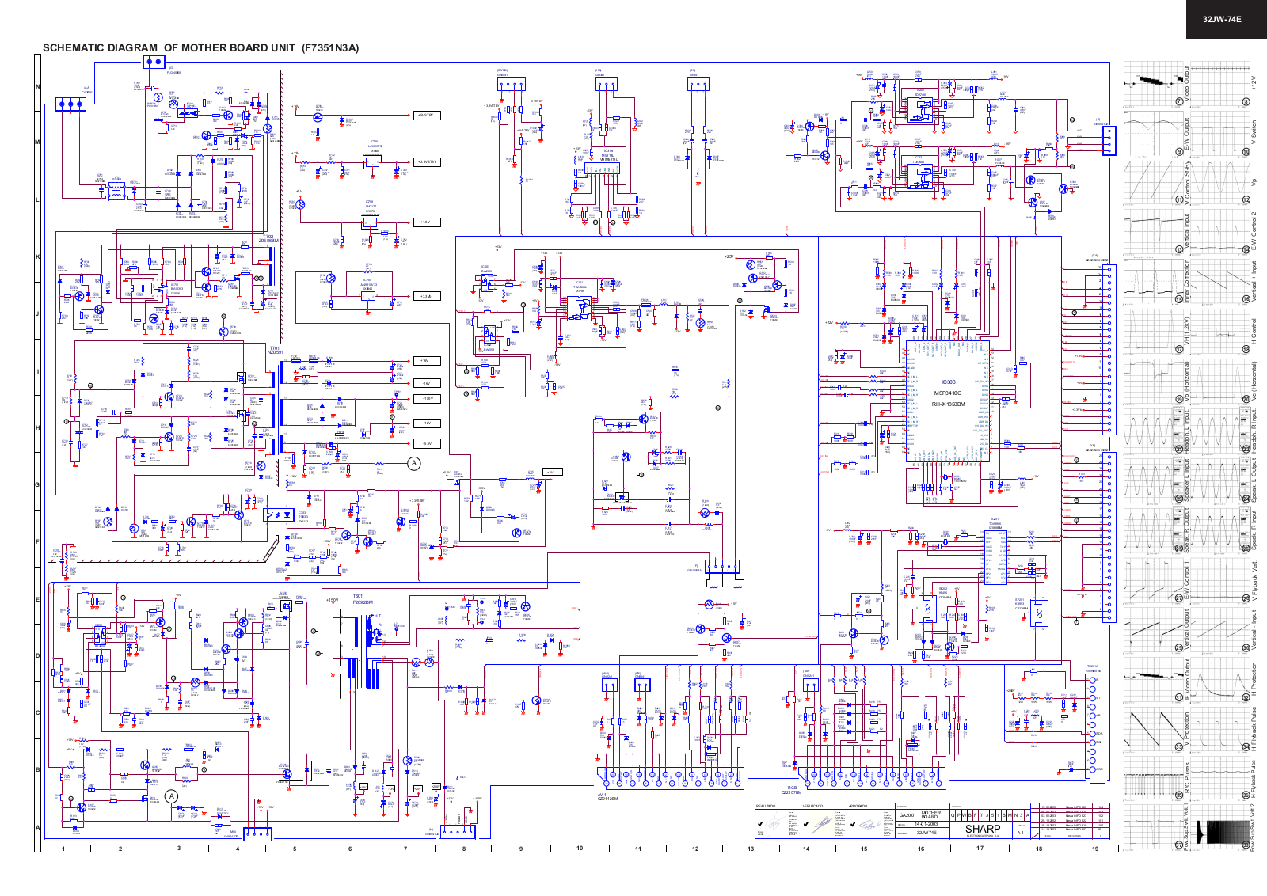1267x896 pixels.
Task: Open waveform 29 Vertical Output
Action: click(1155, 630)
